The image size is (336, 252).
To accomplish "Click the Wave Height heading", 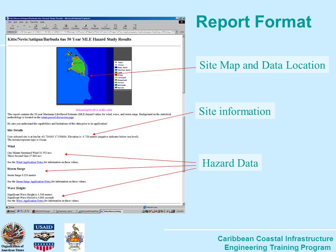I will tap(16, 188).
